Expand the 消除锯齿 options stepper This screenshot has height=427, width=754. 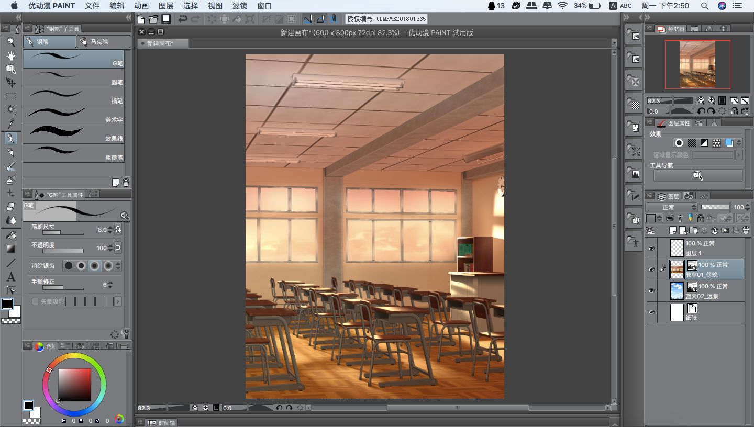click(x=118, y=266)
